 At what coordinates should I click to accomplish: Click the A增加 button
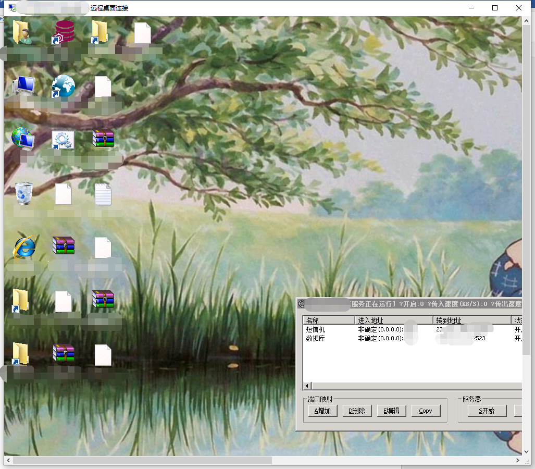pos(323,411)
